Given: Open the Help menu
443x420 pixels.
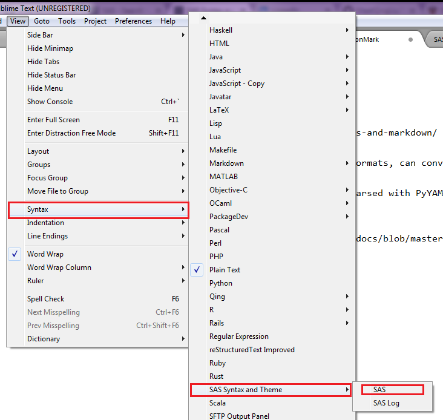Looking at the screenshot, I should click(x=168, y=21).
